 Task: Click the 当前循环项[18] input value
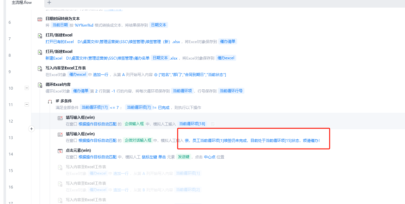192,124
